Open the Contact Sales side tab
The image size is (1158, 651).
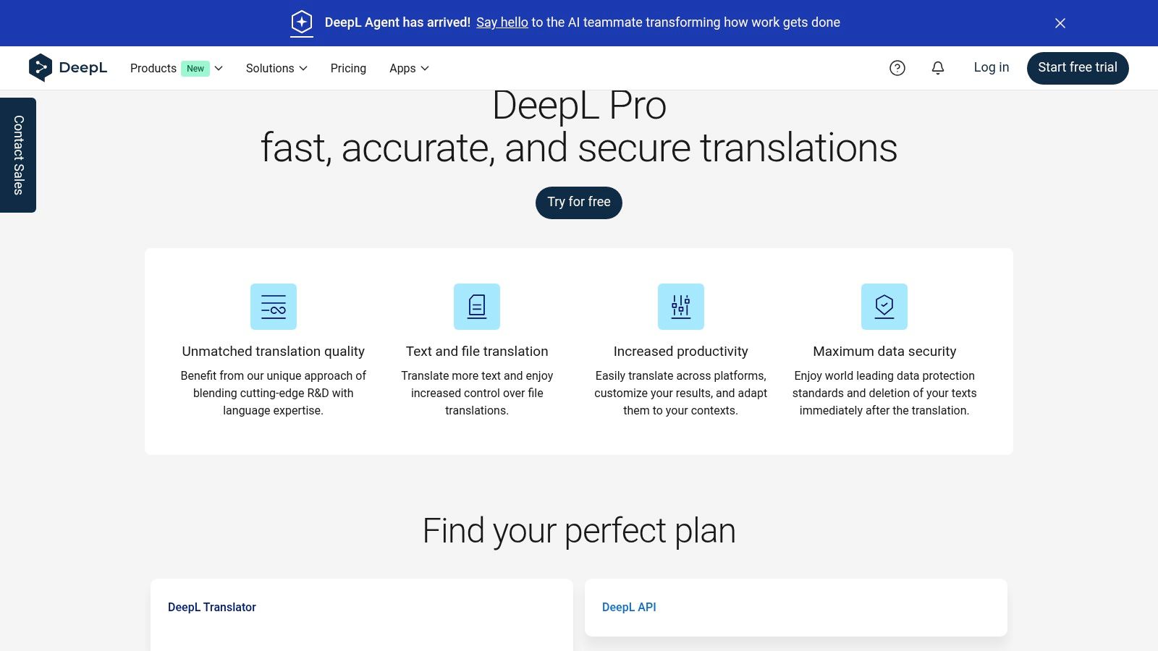coord(18,155)
